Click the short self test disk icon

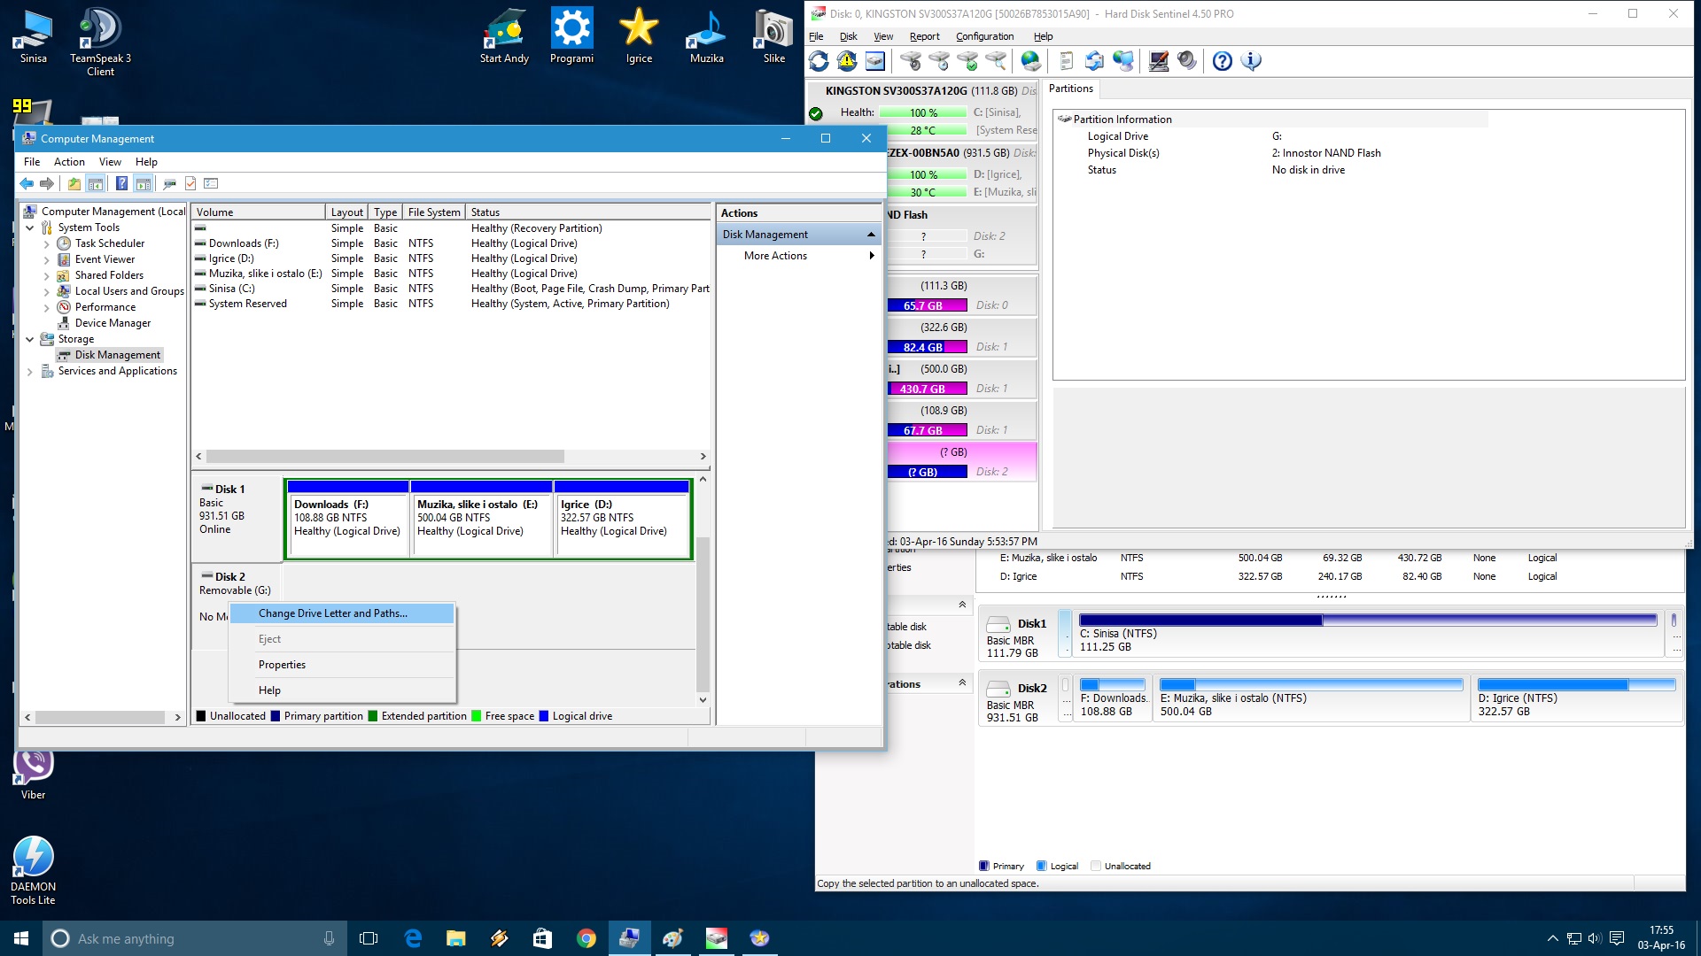[911, 61]
